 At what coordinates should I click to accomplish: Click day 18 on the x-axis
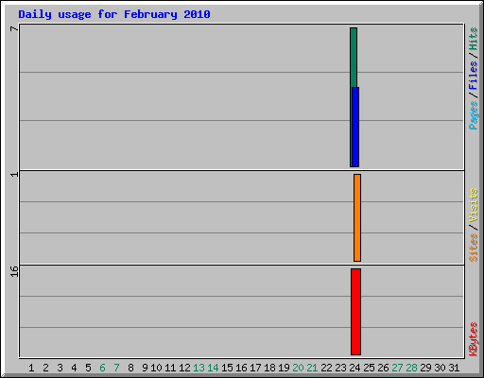[269, 368]
